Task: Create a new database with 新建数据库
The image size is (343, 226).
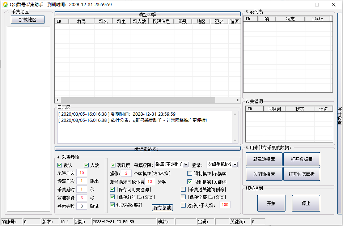Action: (x=264, y=159)
